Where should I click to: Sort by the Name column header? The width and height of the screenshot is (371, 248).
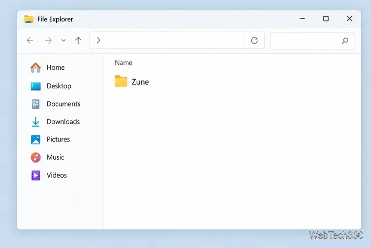coord(124,62)
